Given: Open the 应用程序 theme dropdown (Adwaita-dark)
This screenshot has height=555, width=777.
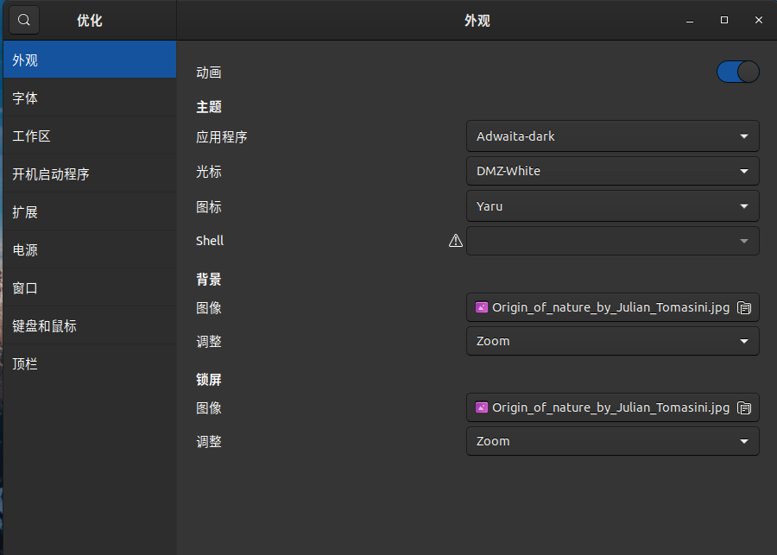Looking at the screenshot, I should 612,136.
